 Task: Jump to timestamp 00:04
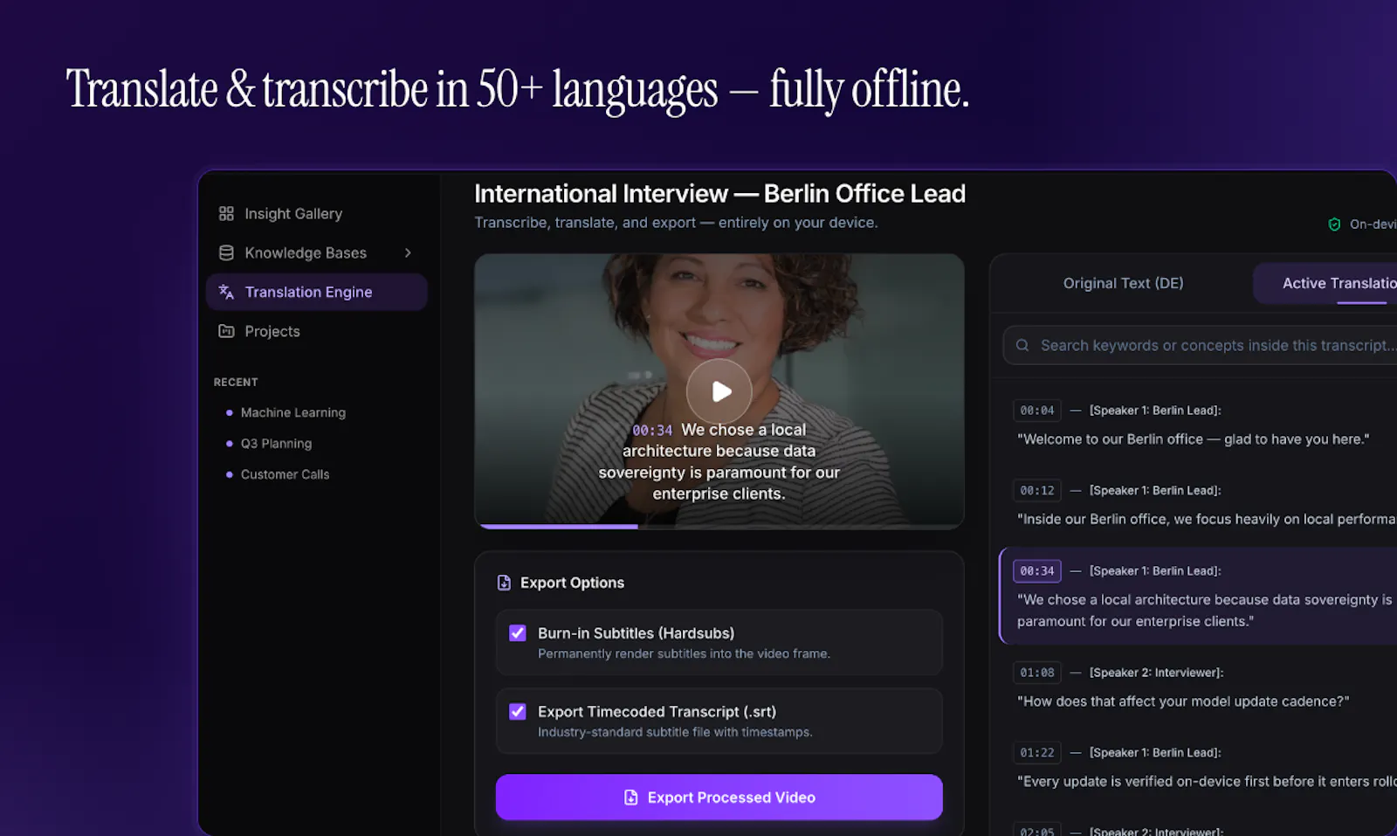pos(1037,411)
